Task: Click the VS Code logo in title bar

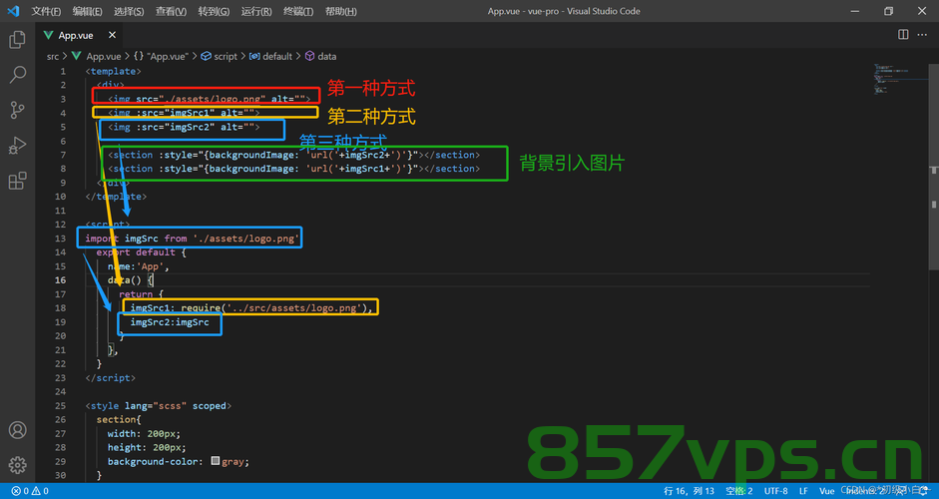Action: click(13, 11)
